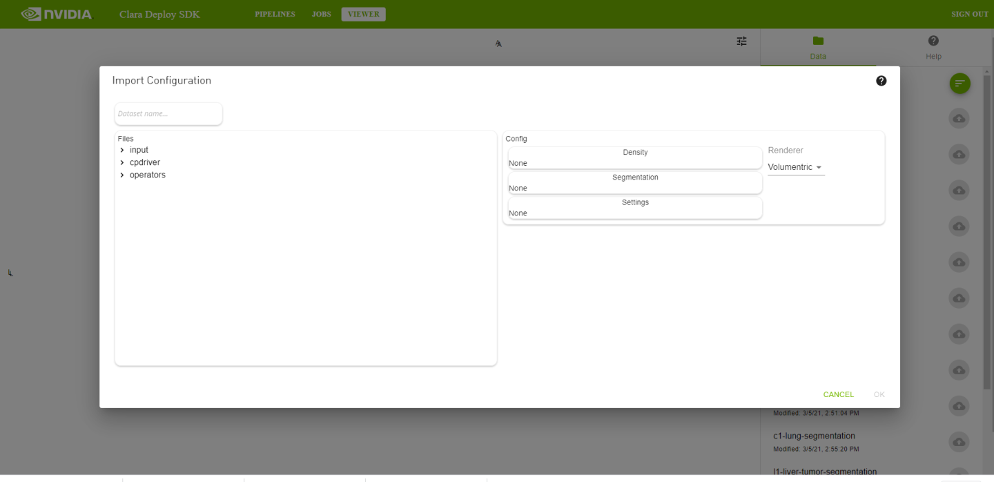Image resolution: width=994 pixels, height=482 pixels.
Task: Select the Density config slot
Action: click(x=635, y=158)
